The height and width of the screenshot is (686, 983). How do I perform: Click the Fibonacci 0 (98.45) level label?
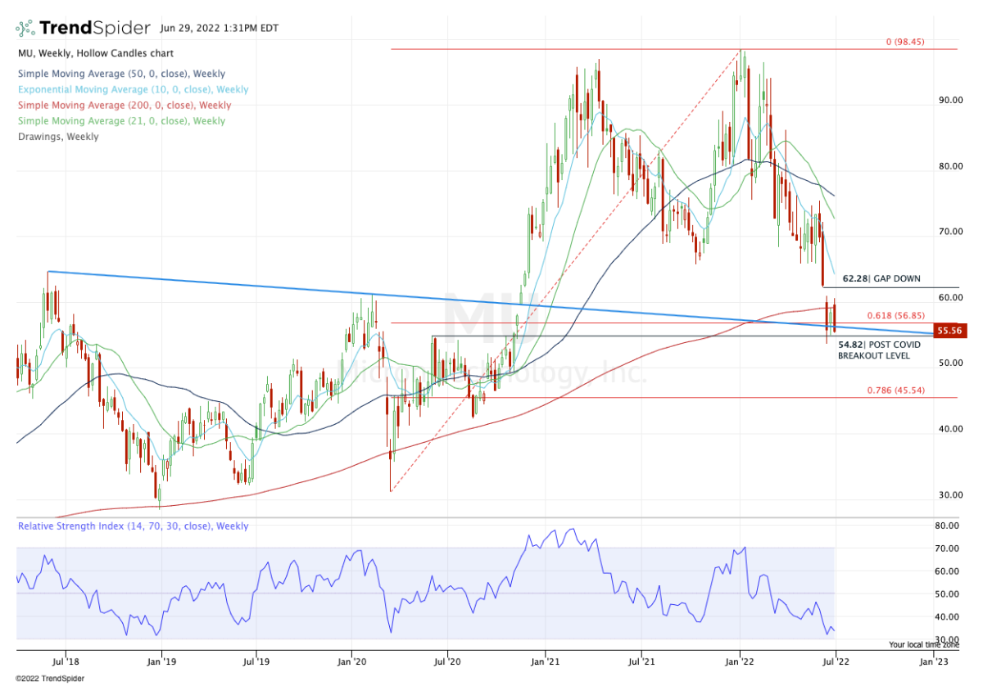coord(905,42)
